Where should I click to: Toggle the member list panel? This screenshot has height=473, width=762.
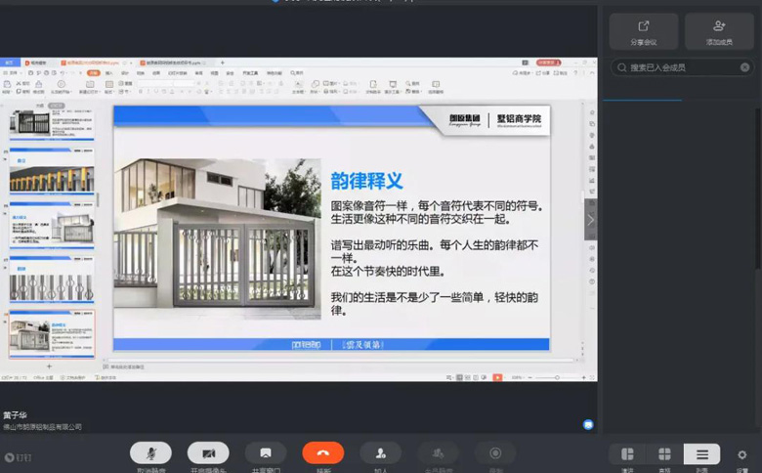pyautogui.click(x=701, y=454)
